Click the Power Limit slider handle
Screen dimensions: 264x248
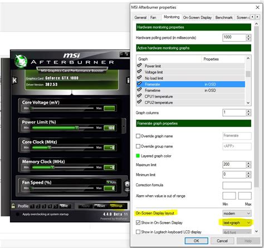[77, 128]
